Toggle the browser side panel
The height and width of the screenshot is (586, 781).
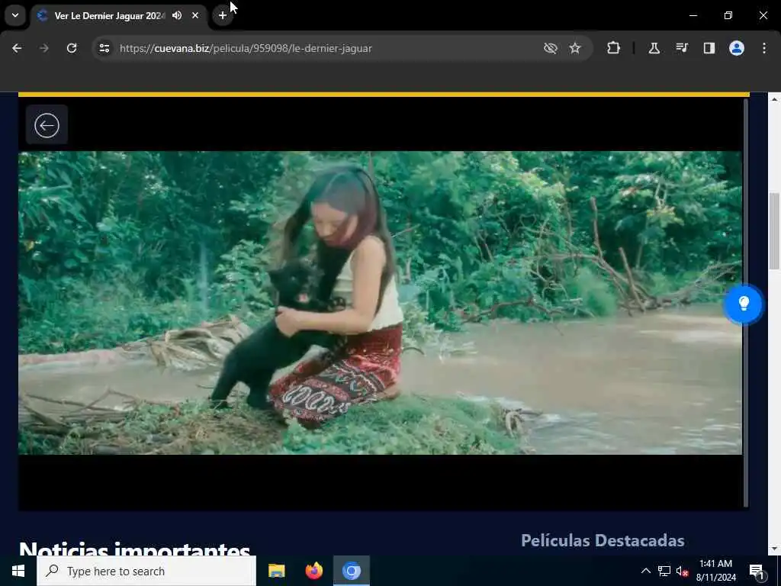tap(709, 48)
